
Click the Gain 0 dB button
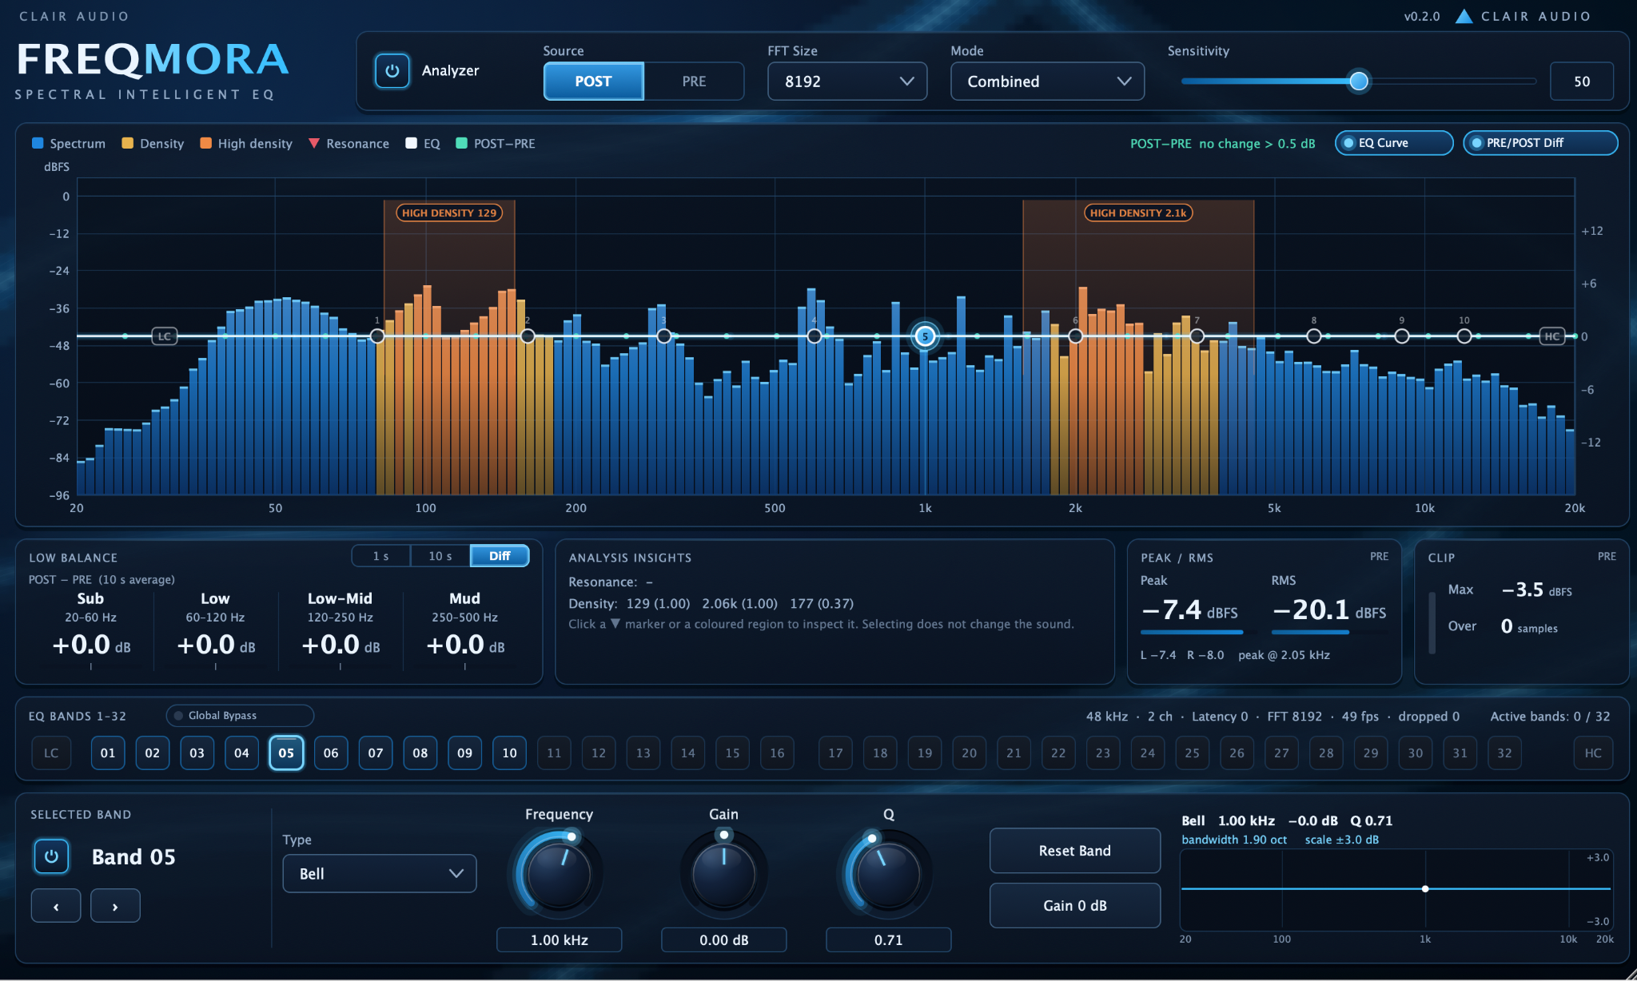coord(1075,906)
